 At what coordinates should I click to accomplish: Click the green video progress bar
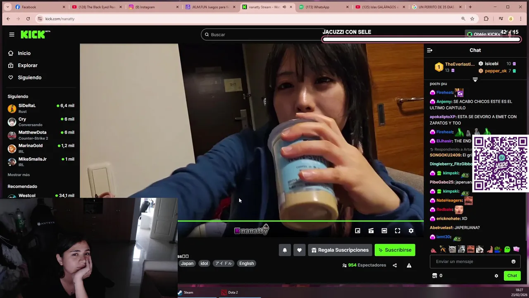(300, 221)
